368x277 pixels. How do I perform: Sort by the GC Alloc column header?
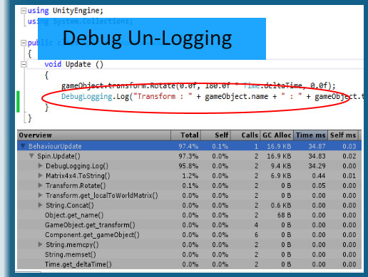pos(277,135)
